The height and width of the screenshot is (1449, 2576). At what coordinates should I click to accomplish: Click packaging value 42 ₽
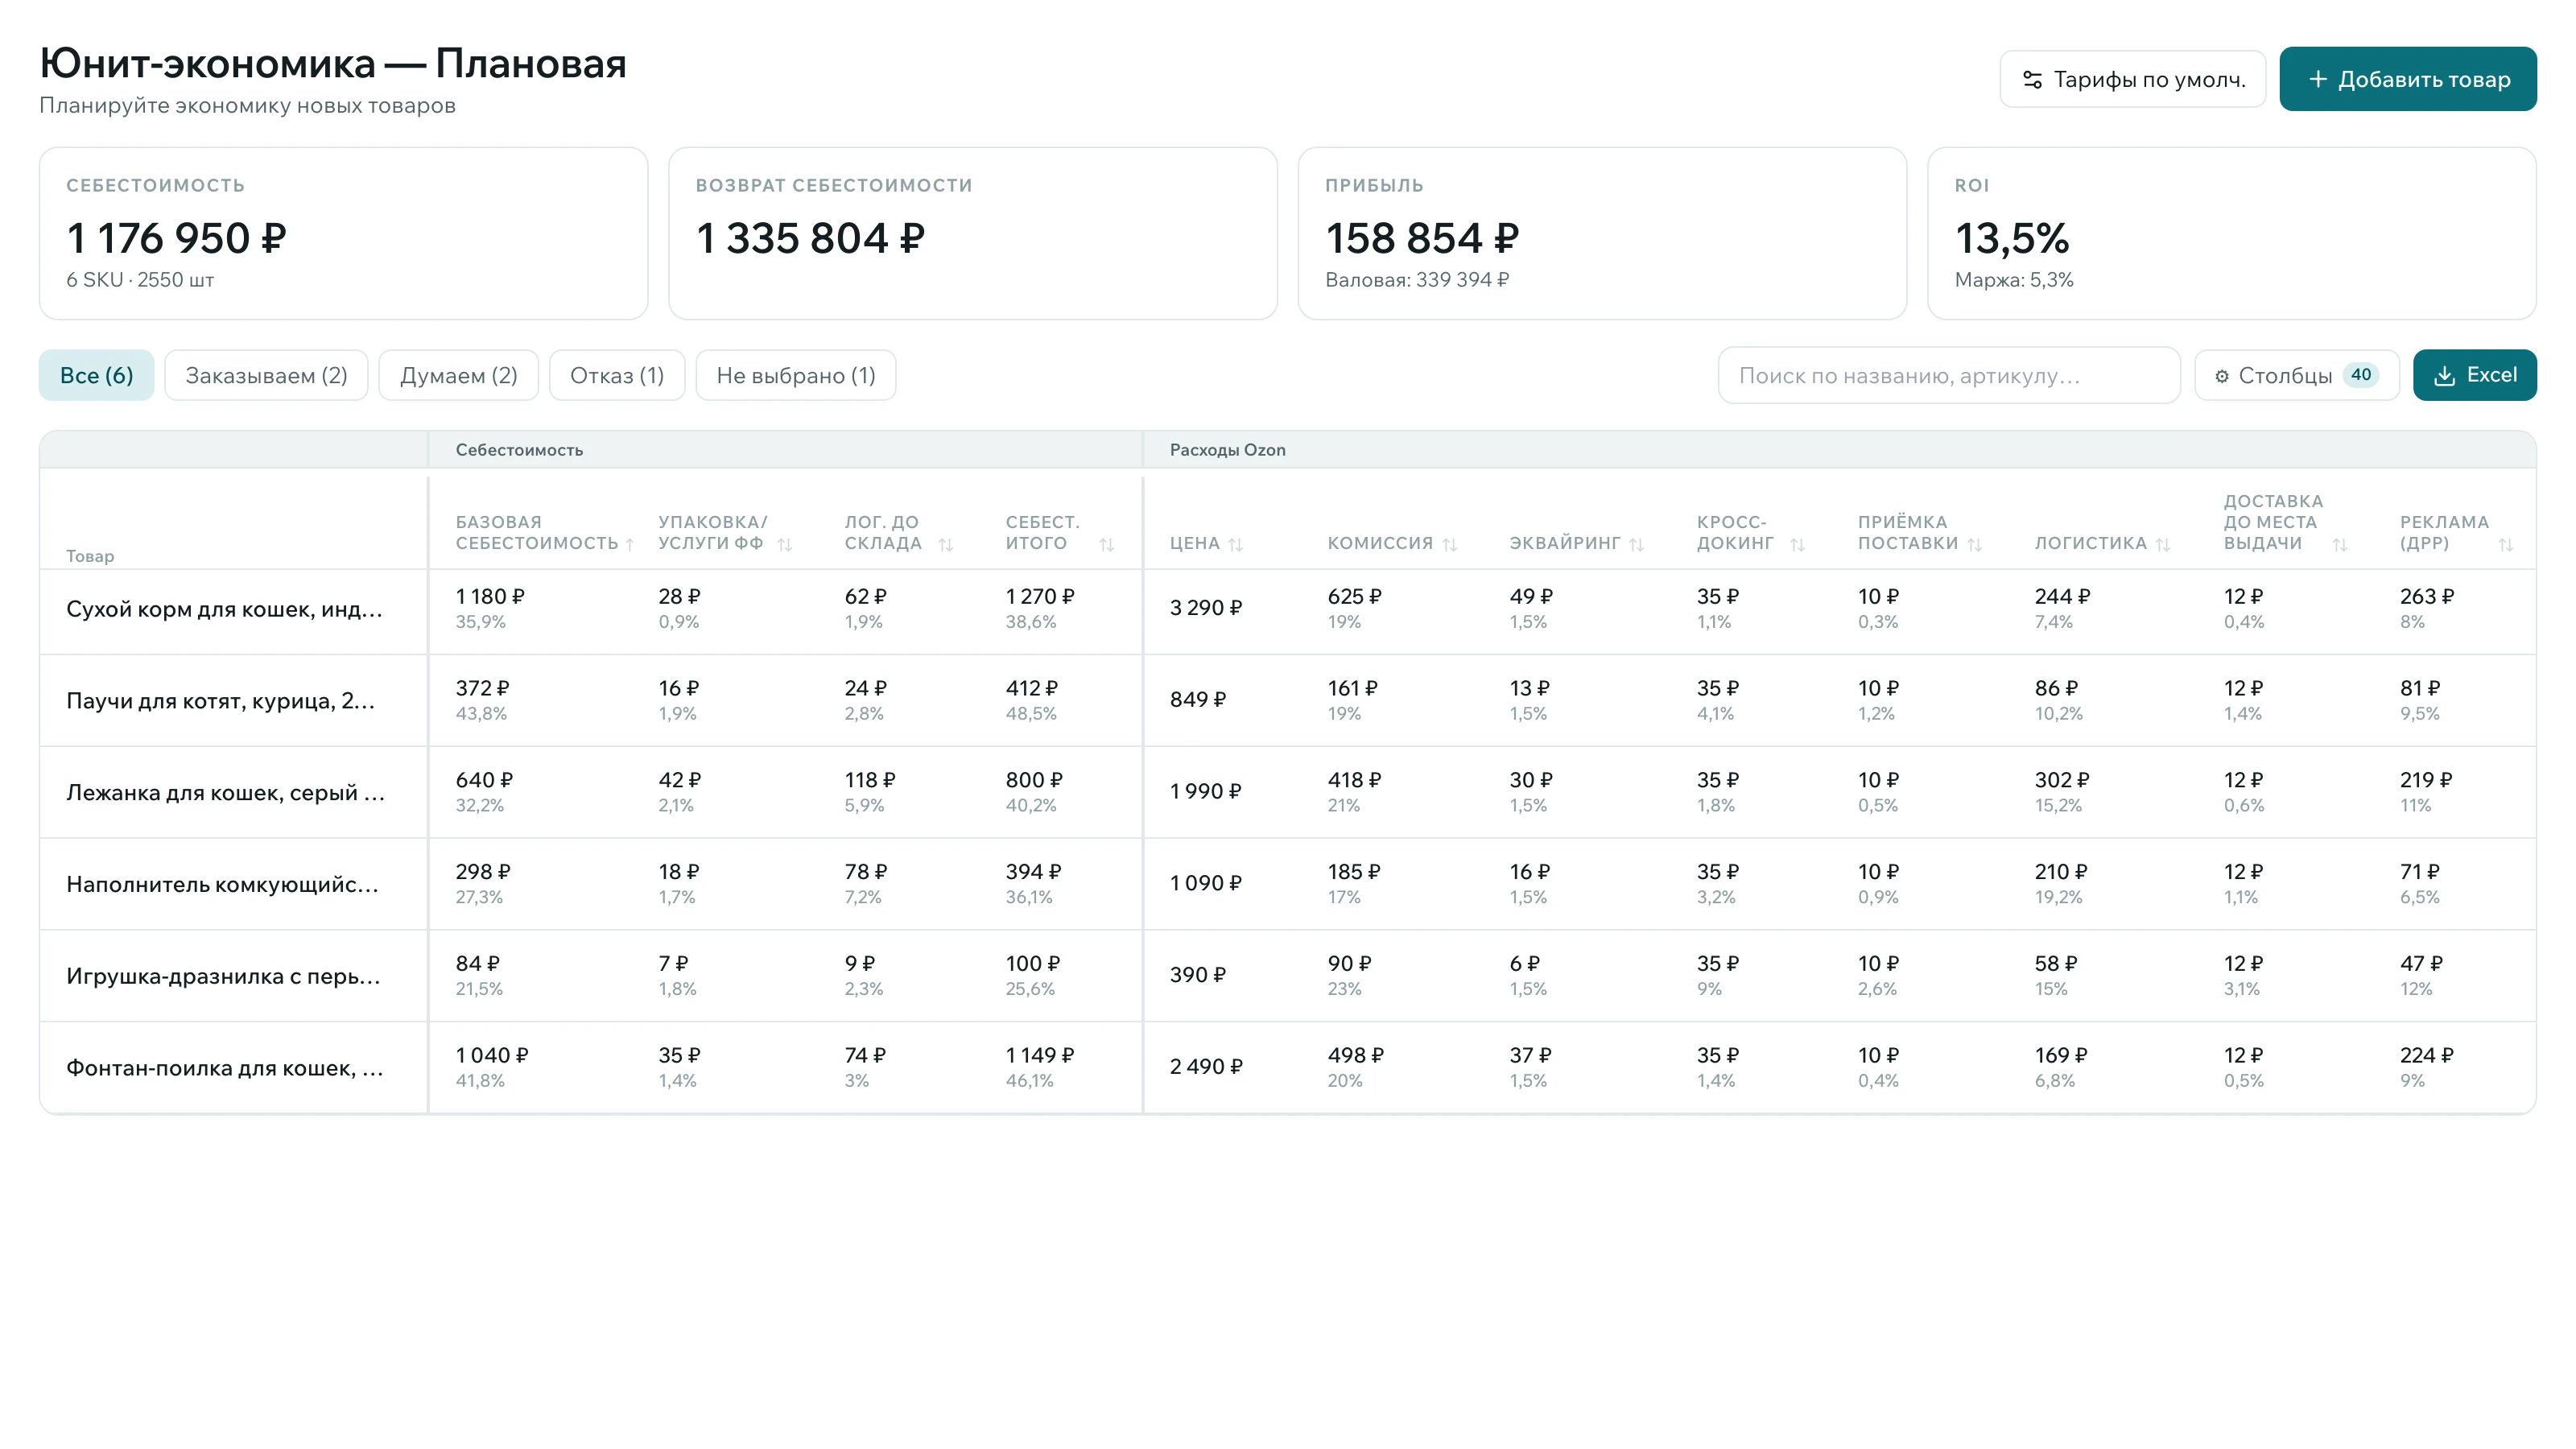click(x=680, y=780)
